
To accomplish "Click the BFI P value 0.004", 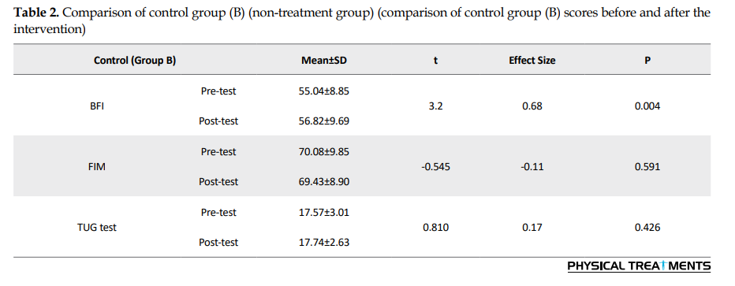I will click(647, 106).
